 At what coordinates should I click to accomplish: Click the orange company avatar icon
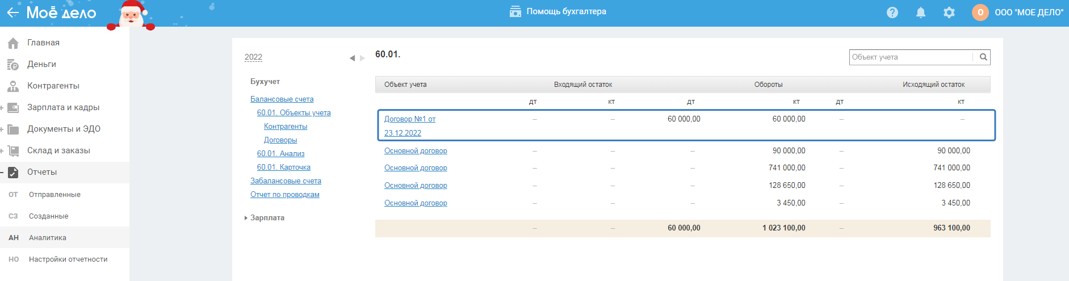tap(980, 12)
